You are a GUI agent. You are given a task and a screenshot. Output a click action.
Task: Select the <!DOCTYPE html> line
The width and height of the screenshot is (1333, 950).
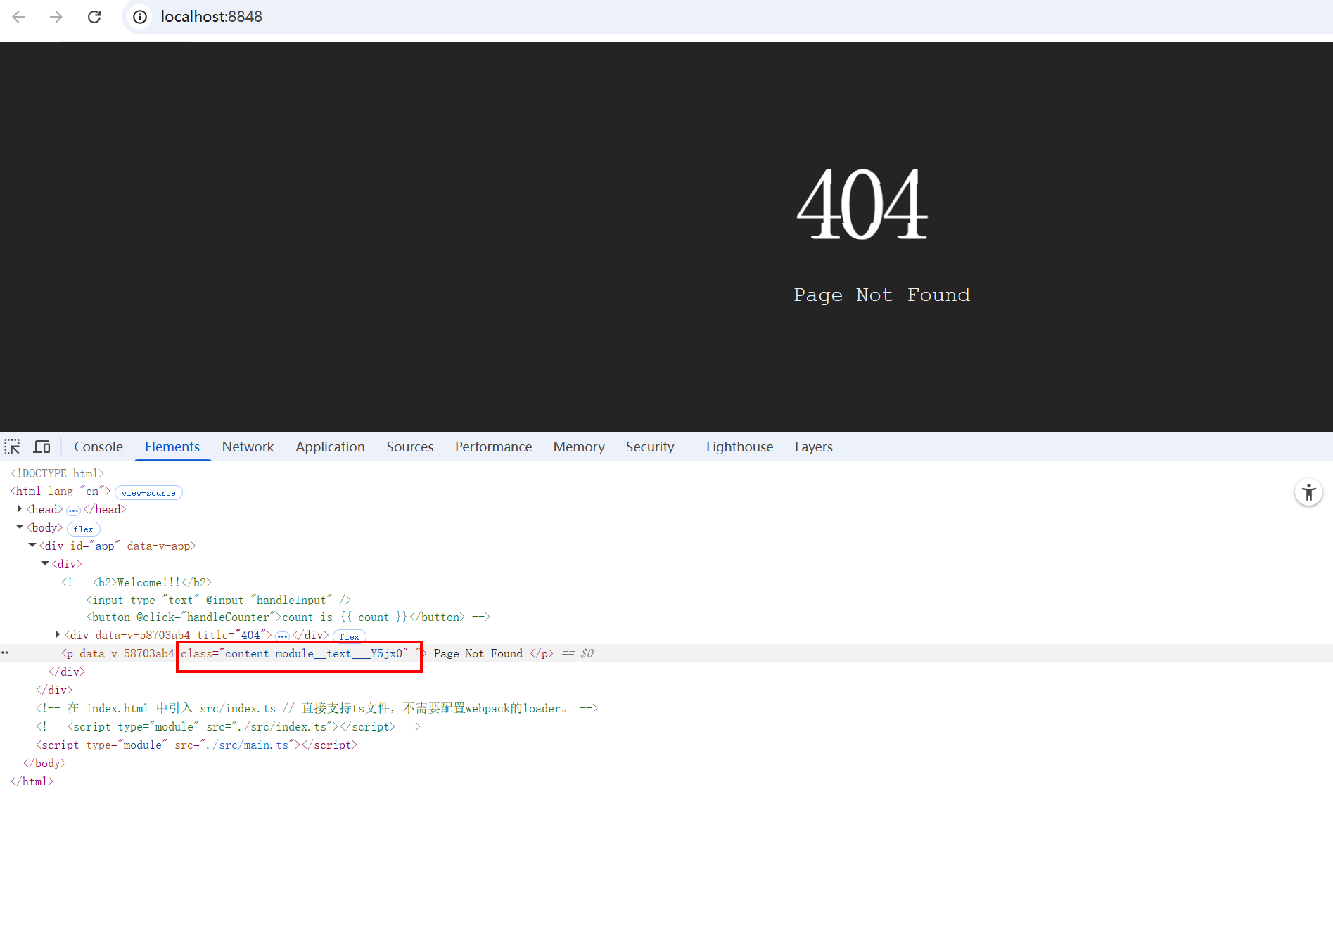(57, 473)
